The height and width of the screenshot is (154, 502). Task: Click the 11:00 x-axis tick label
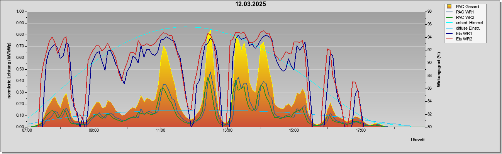point(161,131)
